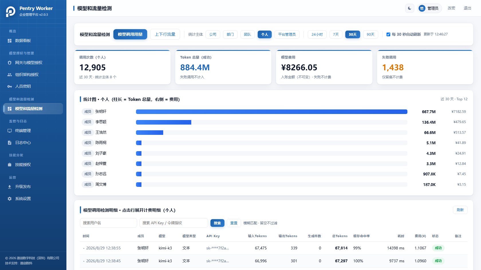Screen dimensions: 481x270
Task: Click the key icon for 人员密钥
Action: pos(9,86)
